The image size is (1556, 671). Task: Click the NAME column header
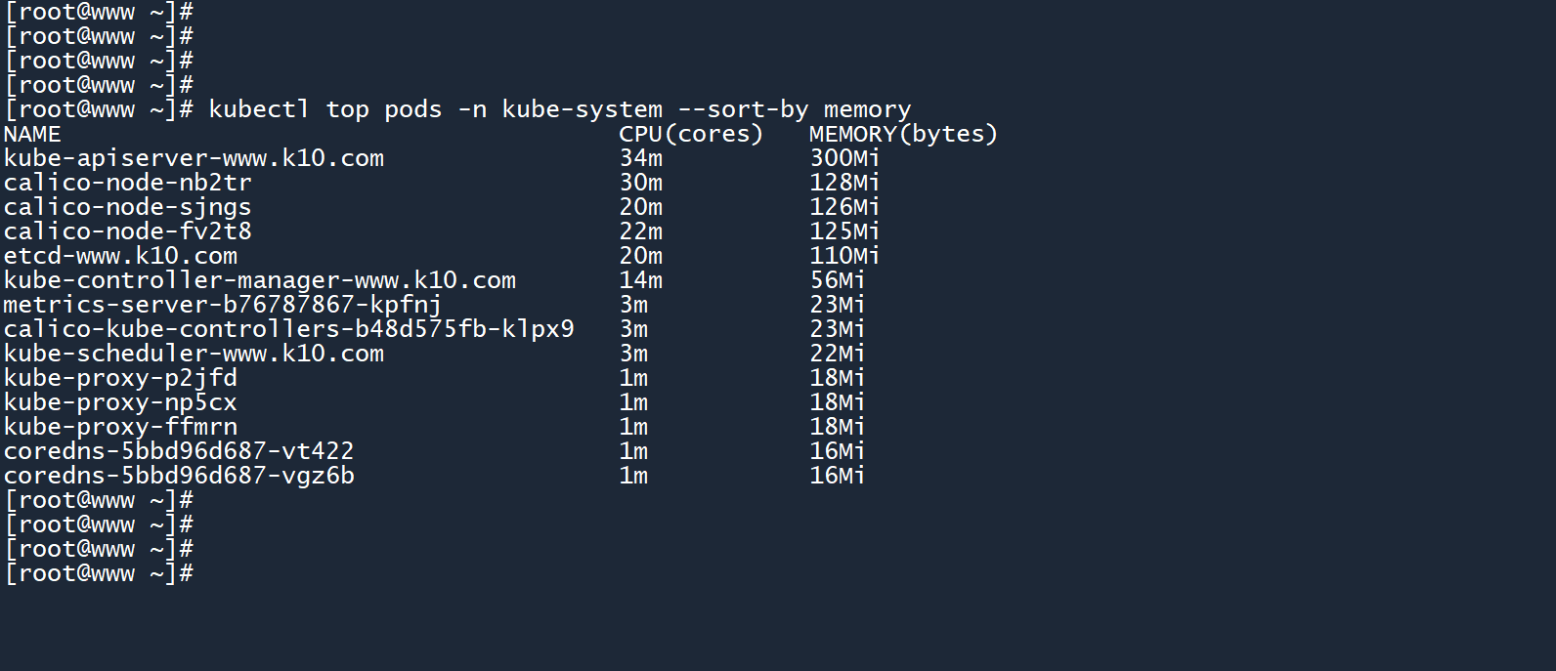point(32,134)
